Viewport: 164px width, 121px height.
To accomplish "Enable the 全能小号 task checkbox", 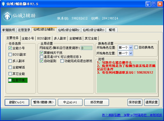I will point(10,48).
